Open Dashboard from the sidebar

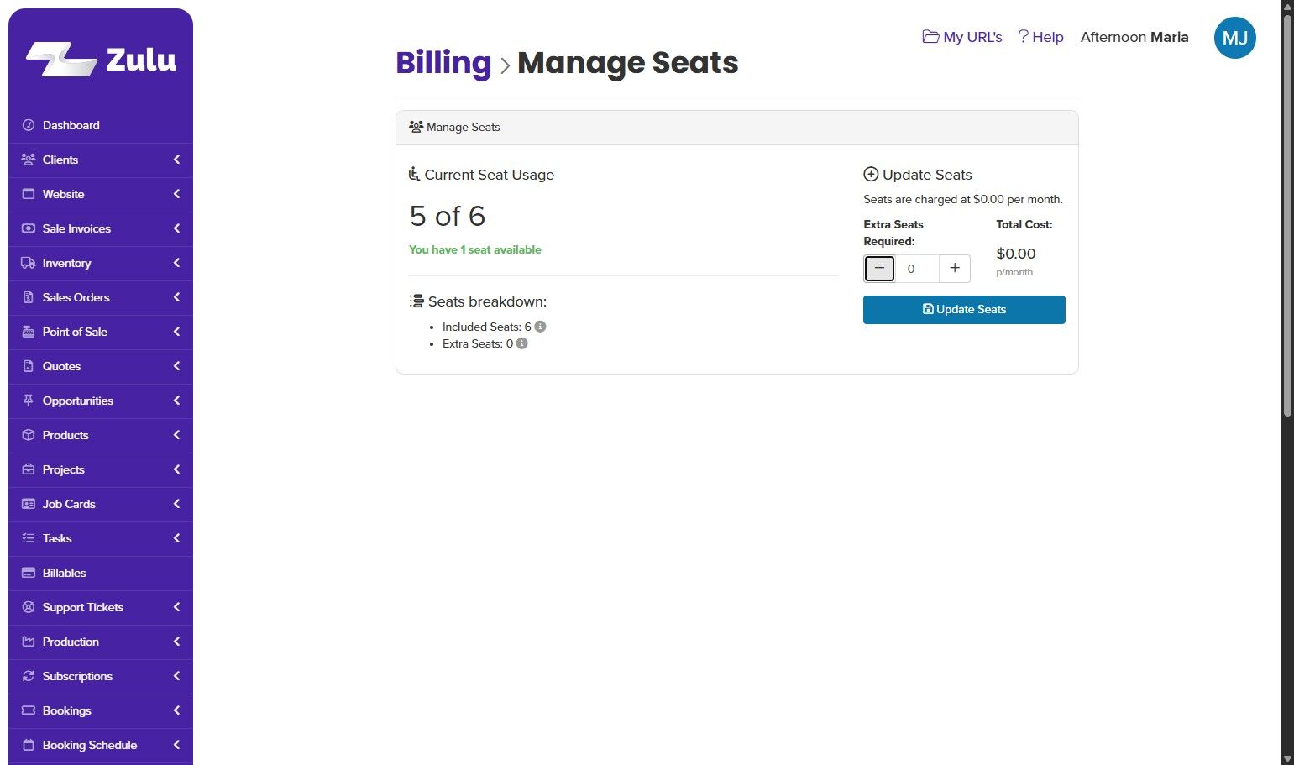click(71, 125)
